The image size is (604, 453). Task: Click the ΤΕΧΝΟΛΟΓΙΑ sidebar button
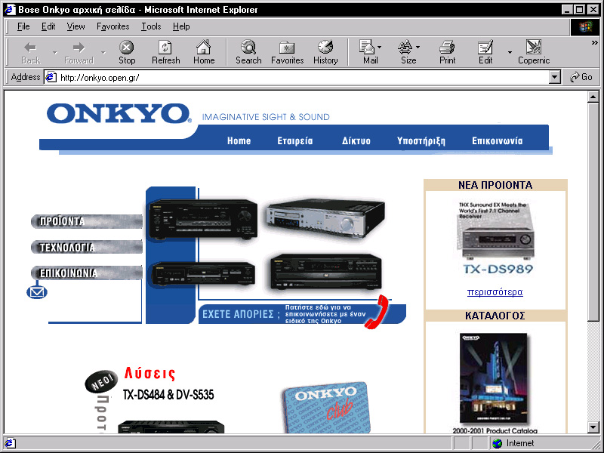coord(87,248)
